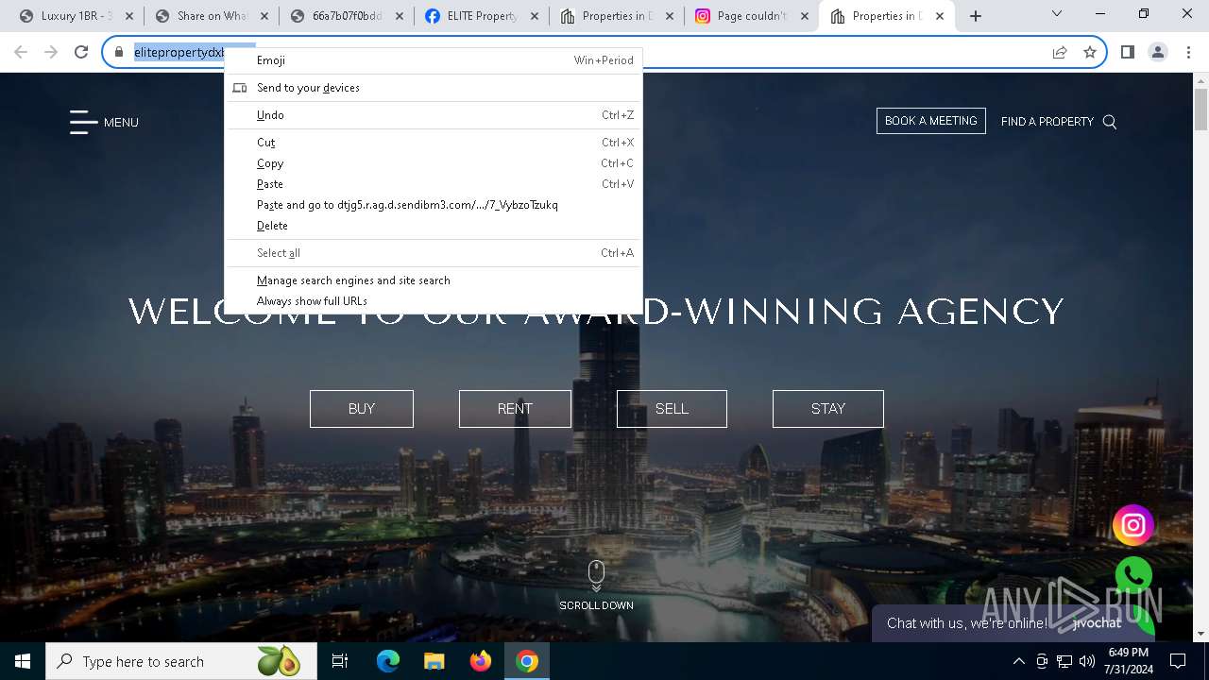Image resolution: width=1209 pixels, height=680 pixels.
Task: Switch to Share on WhatsApp tab
Action: point(211,16)
